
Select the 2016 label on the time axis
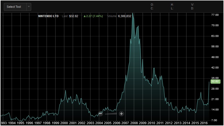pos(204,123)
